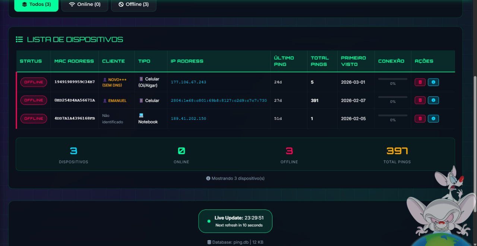The width and height of the screenshot is (477, 246).
Task: Delete the device with MAC 19491989959C34B7
Action: tap(420, 82)
